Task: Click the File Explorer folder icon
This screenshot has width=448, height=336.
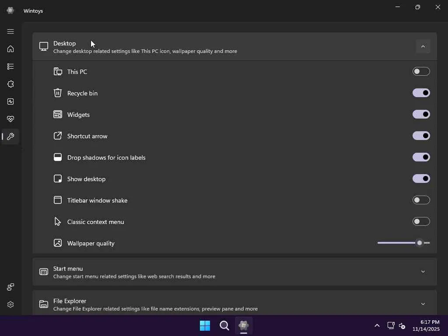Action: pyautogui.click(x=44, y=304)
